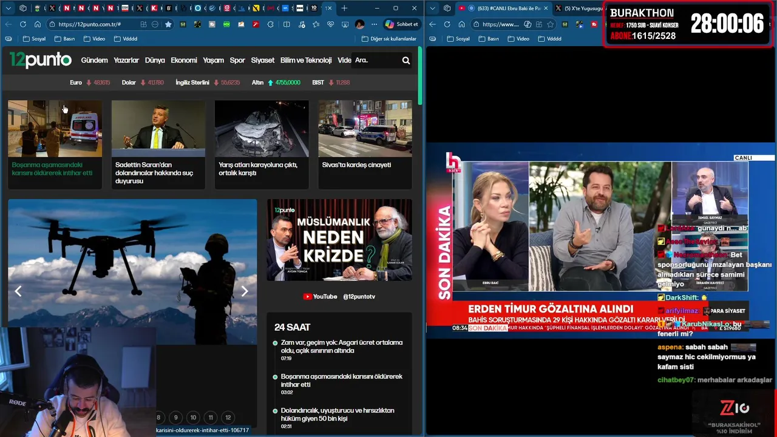This screenshot has height=437, width=777.
Task: Open the @12puntotv channel link
Action: tap(359, 296)
